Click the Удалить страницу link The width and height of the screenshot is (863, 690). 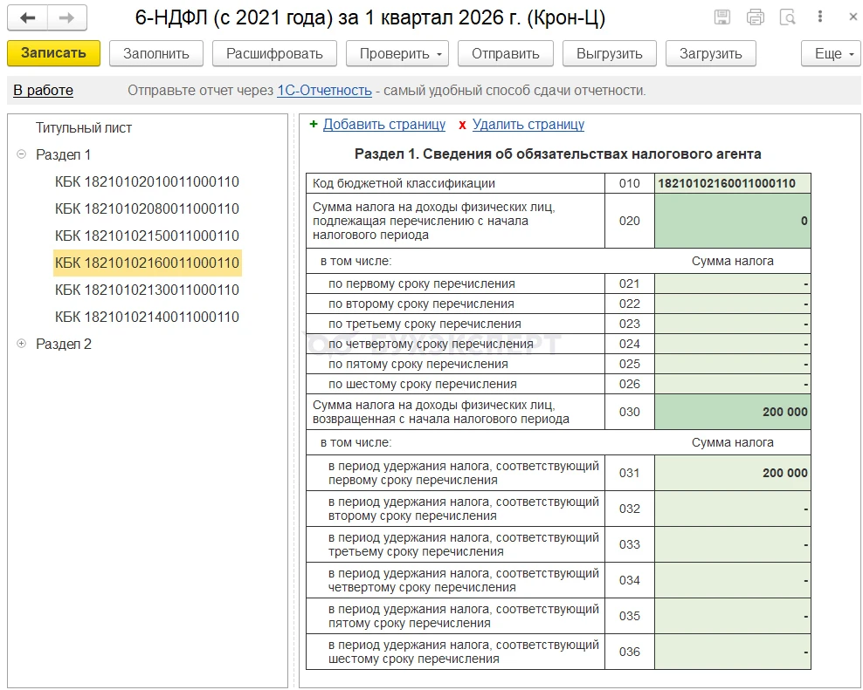click(528, 124)
